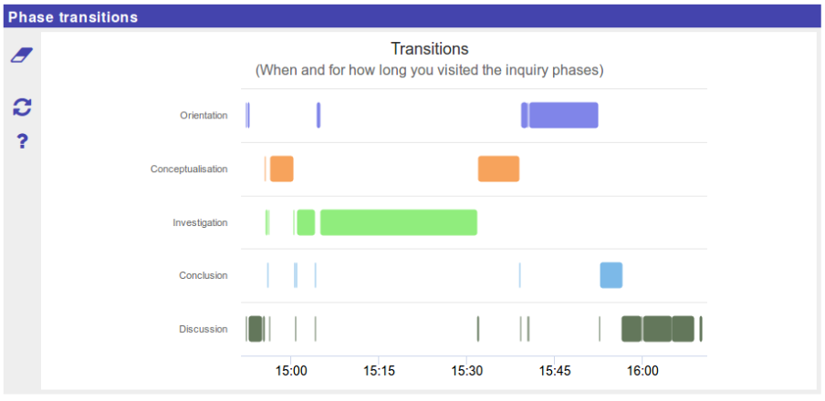
Task: Click the long Orientation bar near 15:45
Action: (x=563, y=116)
